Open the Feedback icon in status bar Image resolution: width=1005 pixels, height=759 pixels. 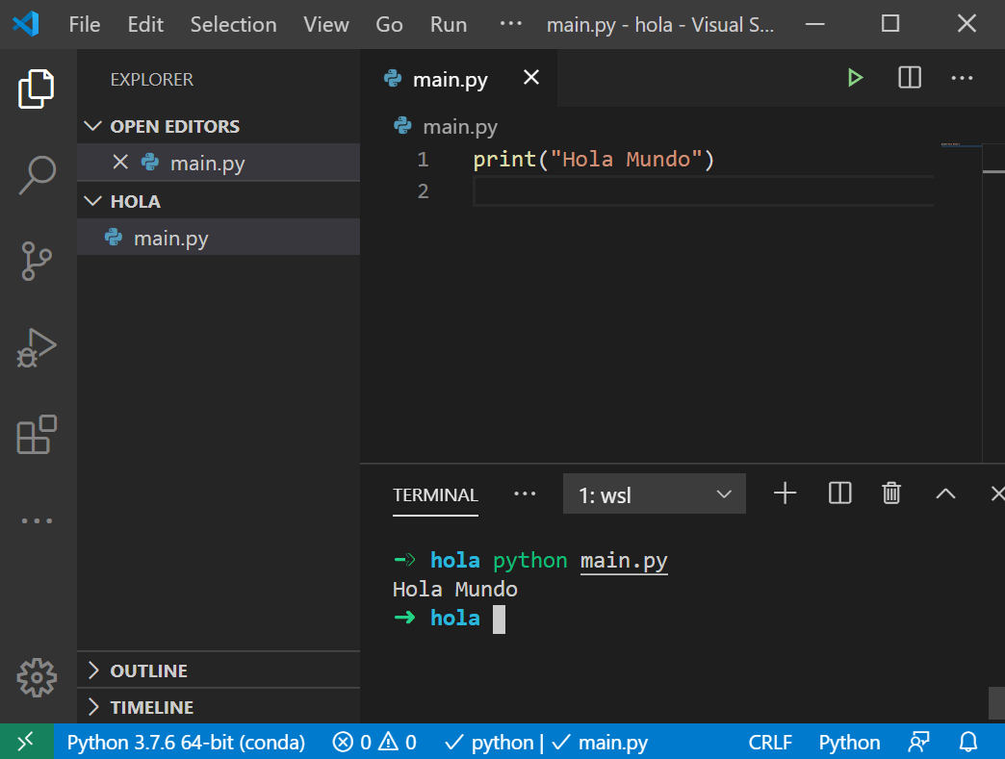(918, 743)
